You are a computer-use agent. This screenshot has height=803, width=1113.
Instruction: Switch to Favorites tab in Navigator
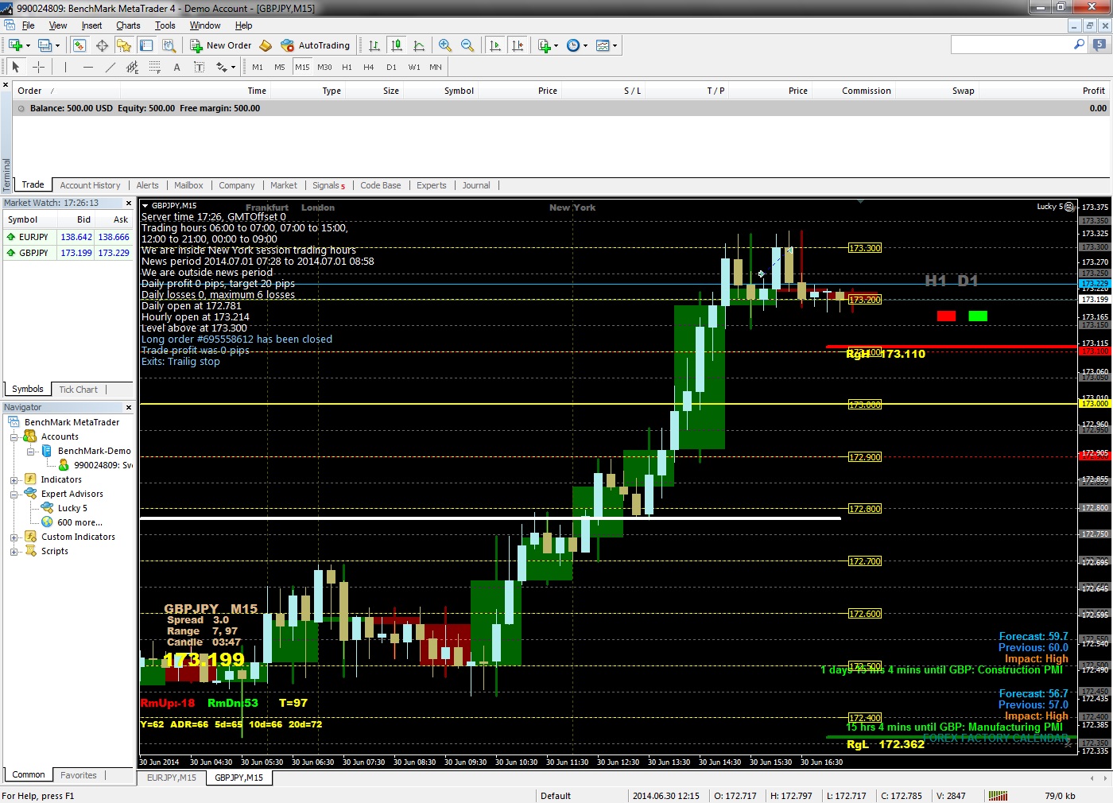(79, 775)
